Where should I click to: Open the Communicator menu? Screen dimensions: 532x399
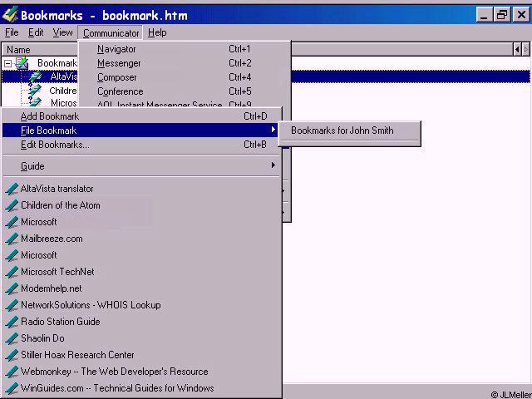111,33
